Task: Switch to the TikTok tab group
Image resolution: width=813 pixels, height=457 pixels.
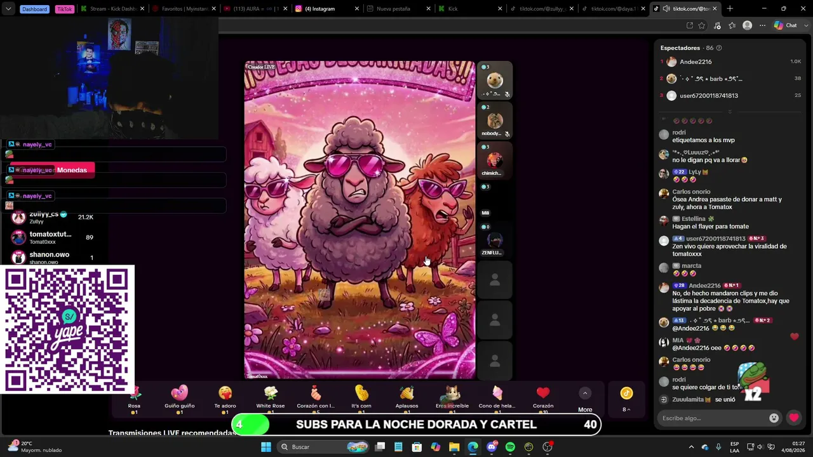Action: (65, 9)
